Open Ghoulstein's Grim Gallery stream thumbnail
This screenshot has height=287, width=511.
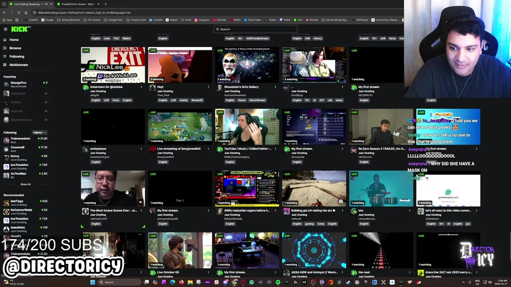coord(247,65)
